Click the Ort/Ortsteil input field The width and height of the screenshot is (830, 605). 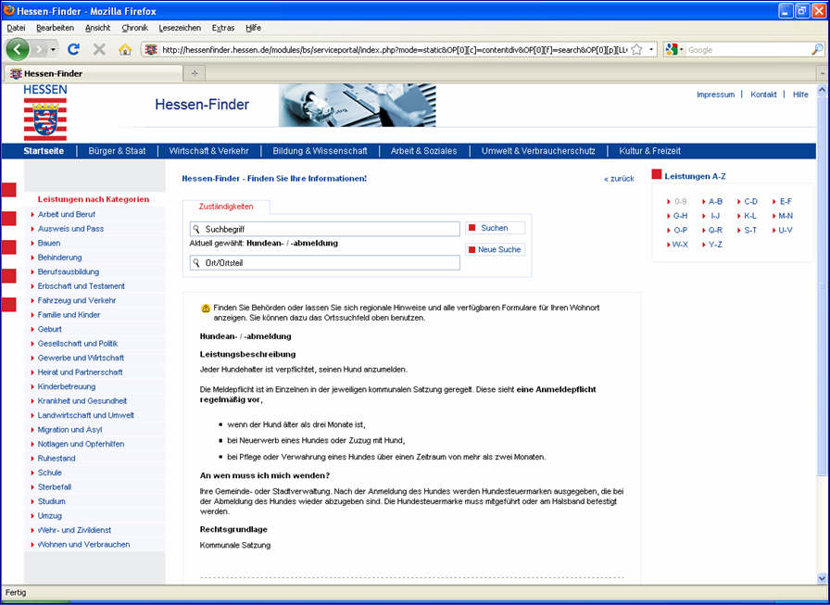coord(324,263)
